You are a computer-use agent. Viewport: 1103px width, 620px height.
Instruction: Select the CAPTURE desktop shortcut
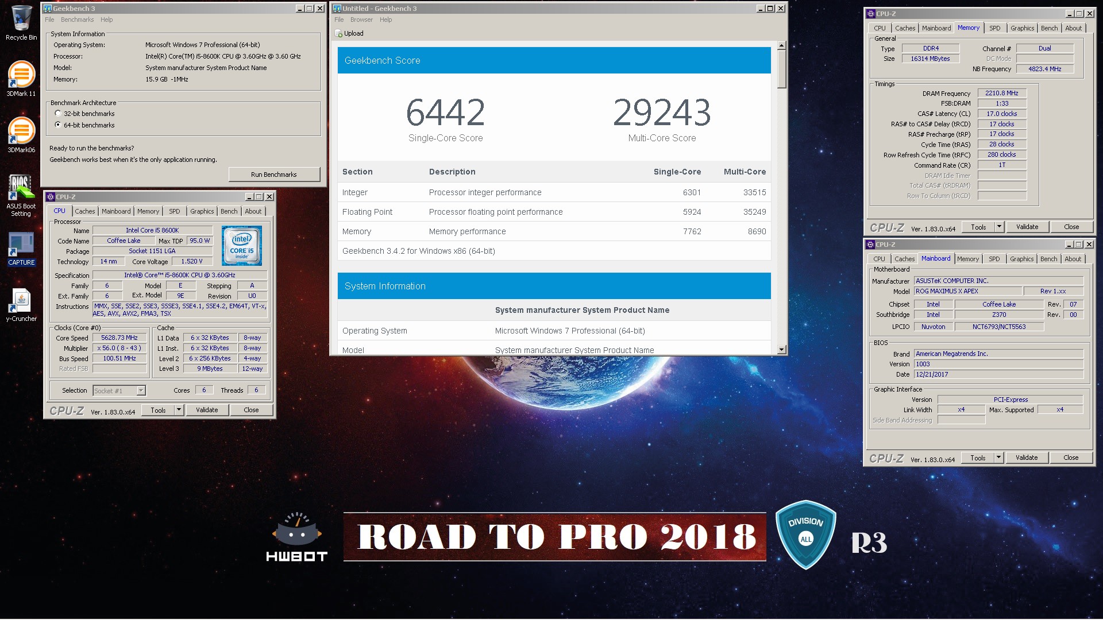(21, 249)
